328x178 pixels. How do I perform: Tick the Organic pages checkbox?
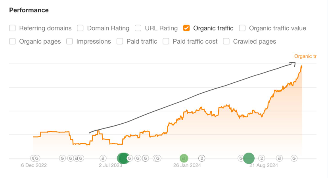pos(12,41)
